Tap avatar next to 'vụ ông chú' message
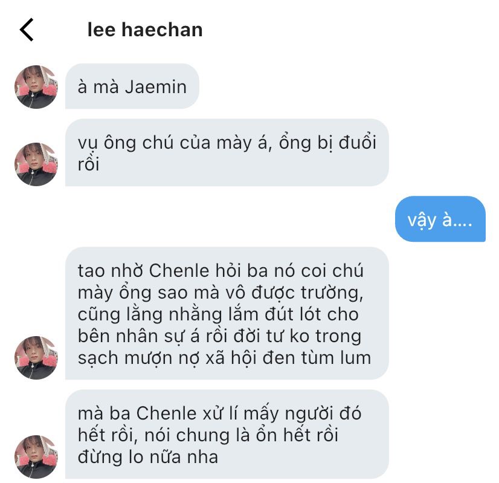This screenshot has width=499, height=483. (x=36, y=164)
